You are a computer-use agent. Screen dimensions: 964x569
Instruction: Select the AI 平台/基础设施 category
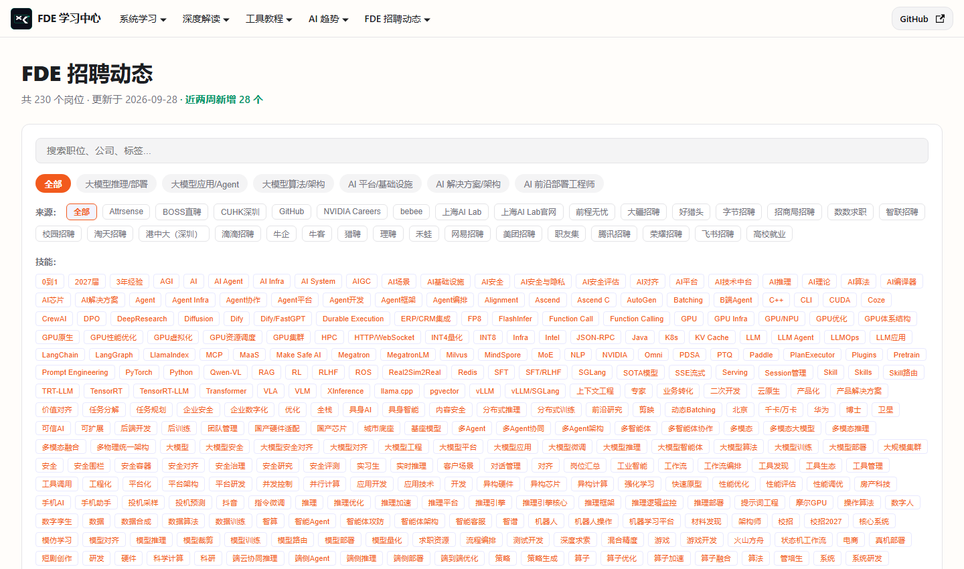pos(380,184)
